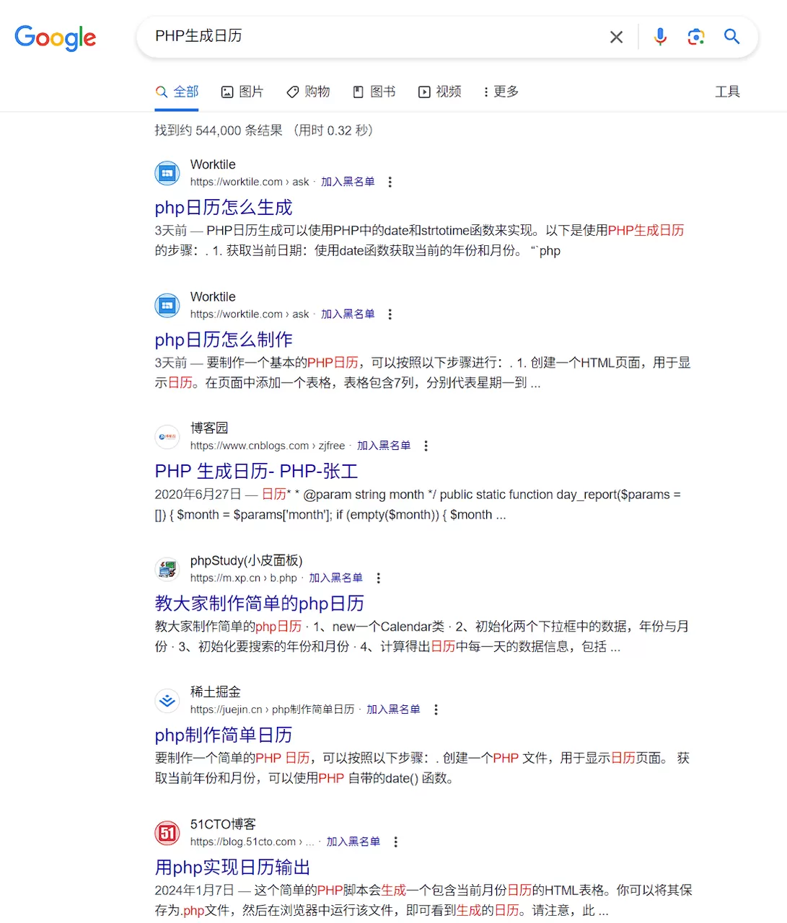Click the Google logo to return home
787x923 pixels.
pyautogui.click(x=56, y=39)
